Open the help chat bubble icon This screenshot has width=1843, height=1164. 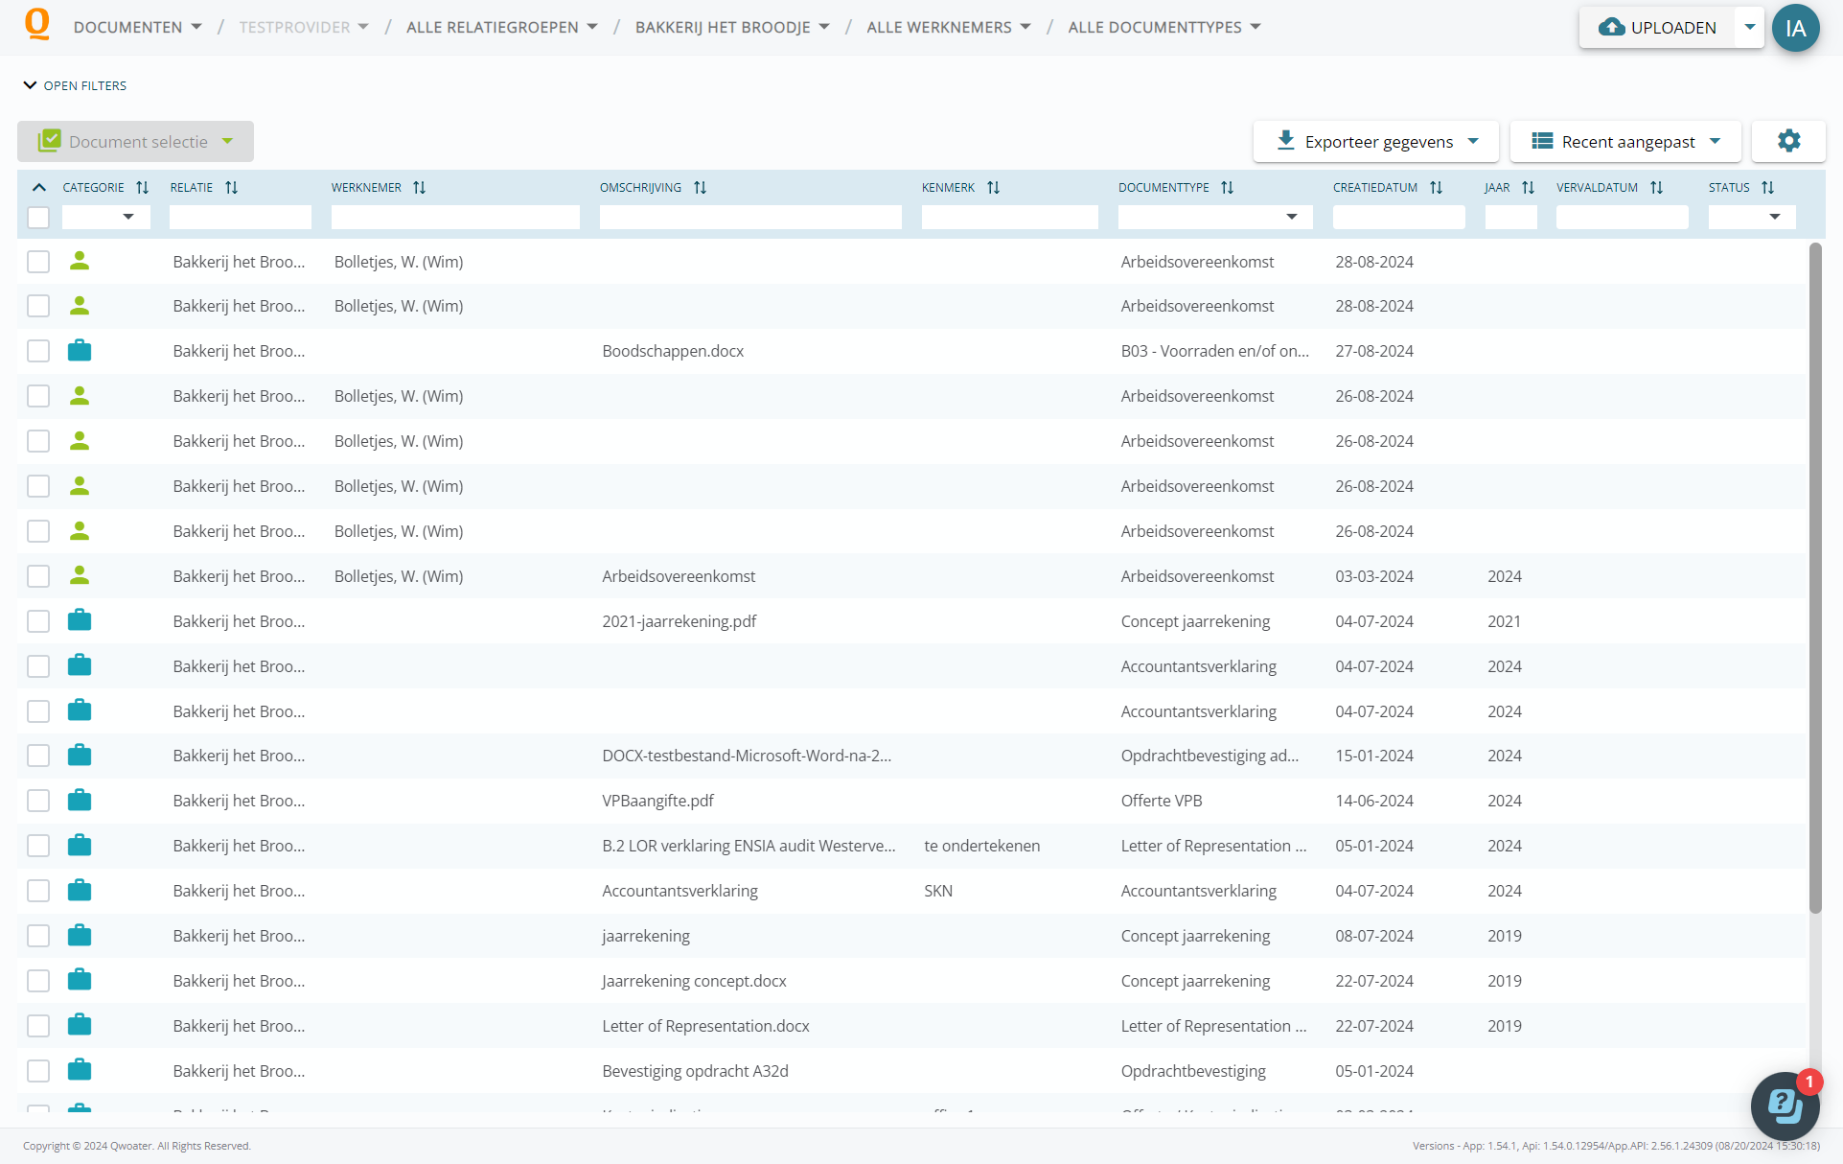(1785, 1106)
